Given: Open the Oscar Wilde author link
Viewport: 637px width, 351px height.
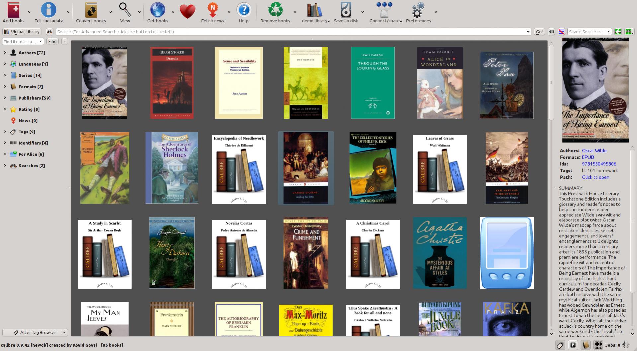Looking at the screenshot, I should point(594,151).
